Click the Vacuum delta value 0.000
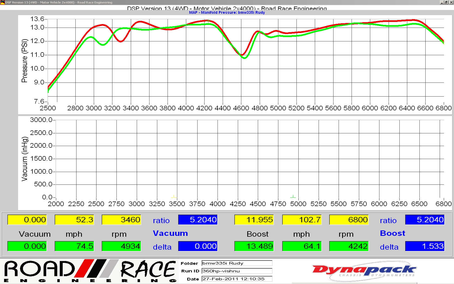454x284 pixels. [x=198, y=246]
